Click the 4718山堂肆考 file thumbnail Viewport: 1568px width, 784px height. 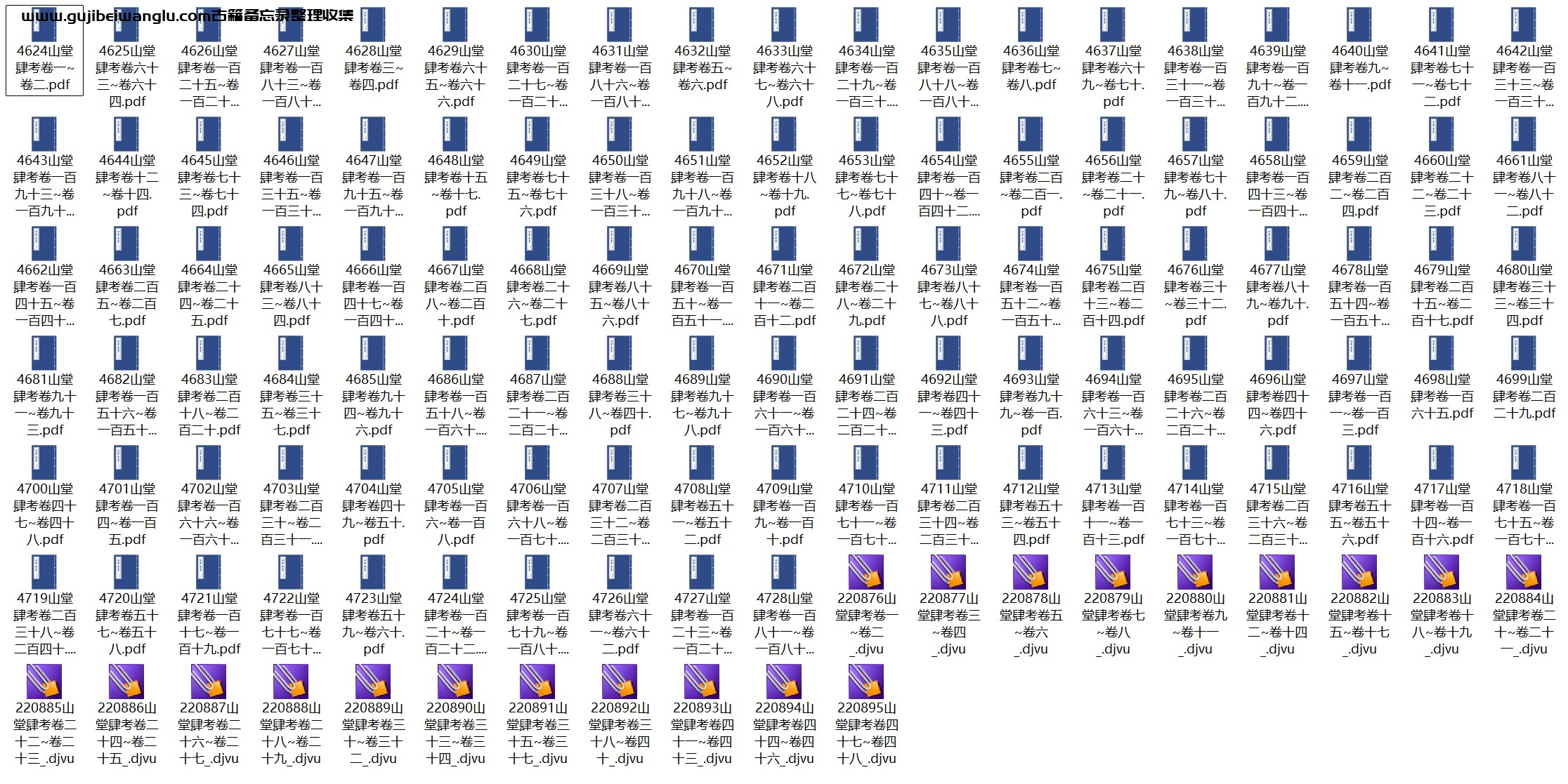pos(1524,463)
